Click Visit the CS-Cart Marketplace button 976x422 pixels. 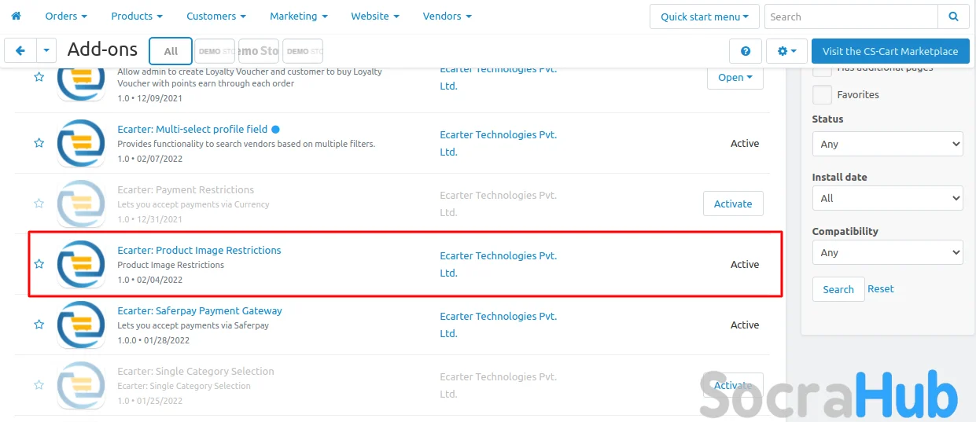(x=889, y=51)
